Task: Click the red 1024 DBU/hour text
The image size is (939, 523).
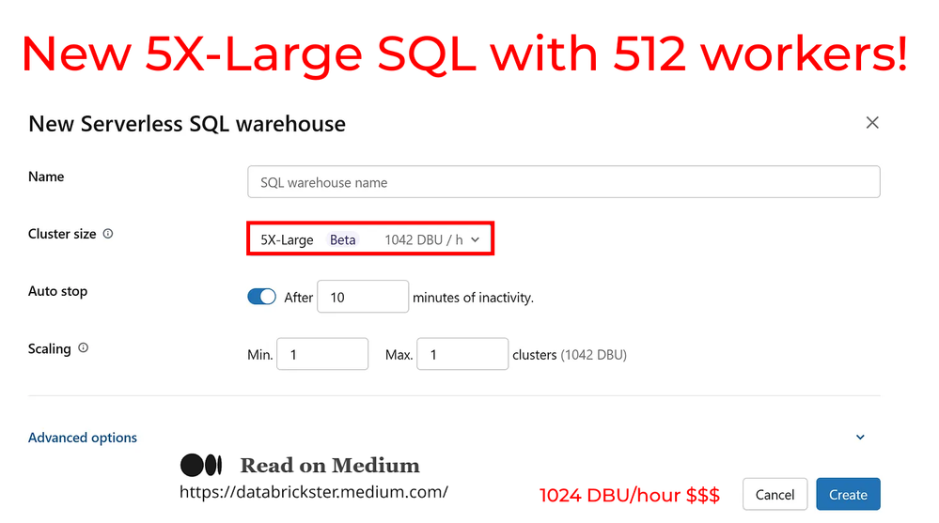Action: tap(630, 495)
